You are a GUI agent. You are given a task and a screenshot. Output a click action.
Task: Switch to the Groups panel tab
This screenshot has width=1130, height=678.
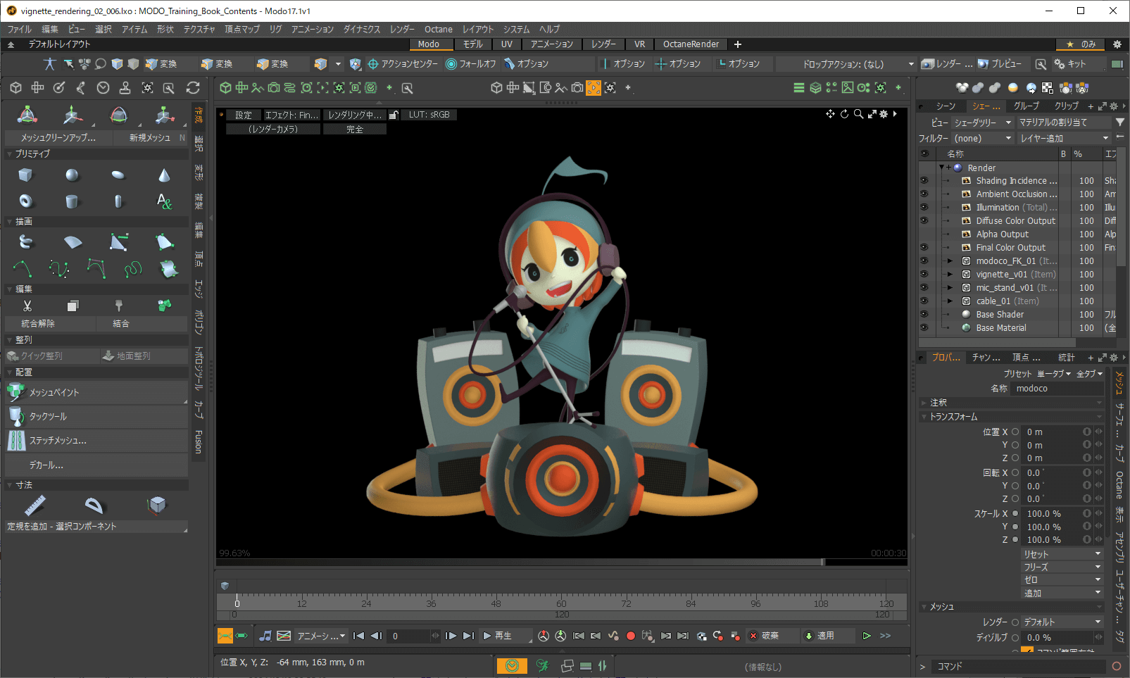[x=1026, y=106]
